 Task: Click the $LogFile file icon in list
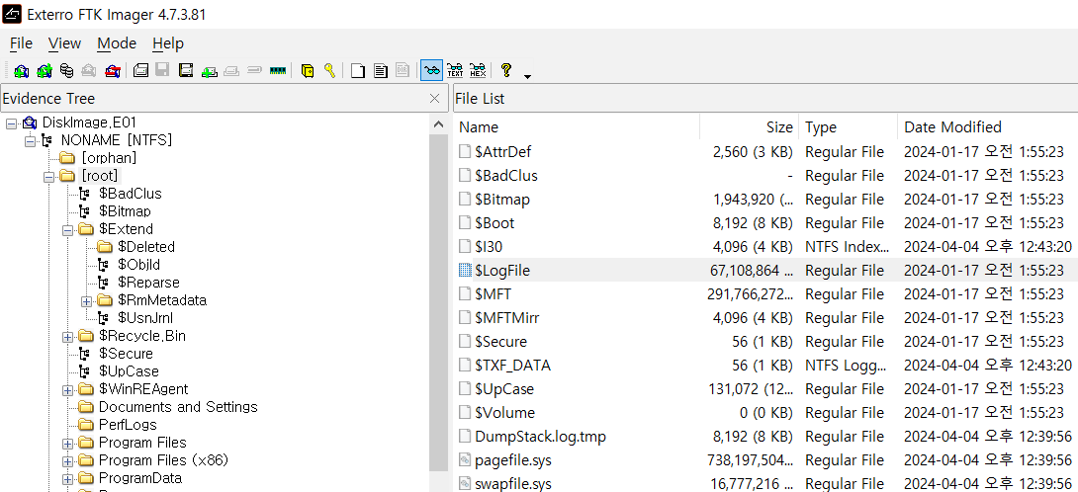click(466, 271)
